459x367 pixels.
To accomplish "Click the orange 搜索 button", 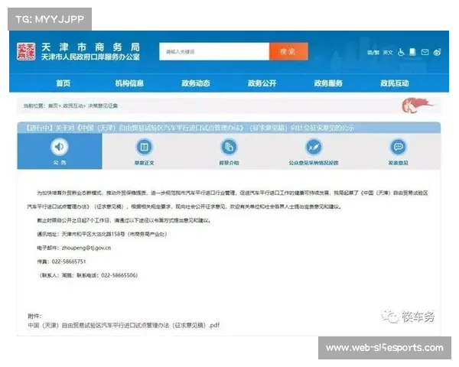I will (288, 52).
